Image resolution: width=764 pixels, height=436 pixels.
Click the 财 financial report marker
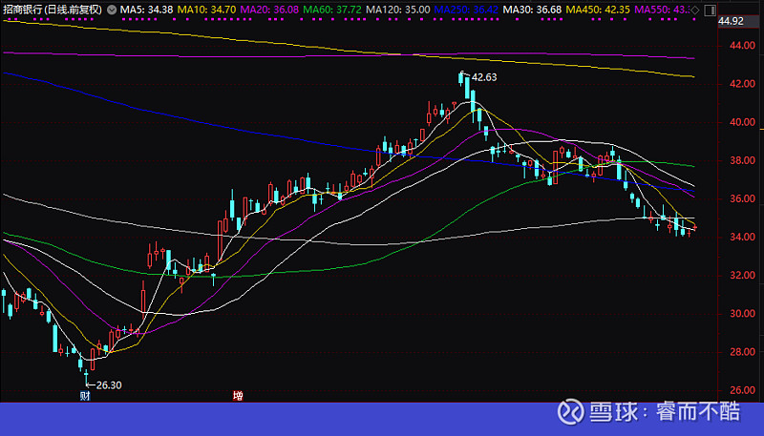[85, 396]
